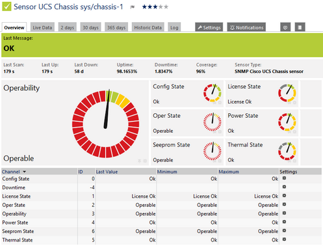Open the Overview tab
The image size is (323, 246).
[x=14, y=27]
